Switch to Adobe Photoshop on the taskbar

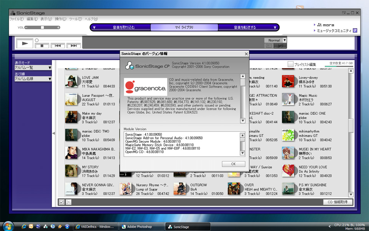click(x=141, y=227)
